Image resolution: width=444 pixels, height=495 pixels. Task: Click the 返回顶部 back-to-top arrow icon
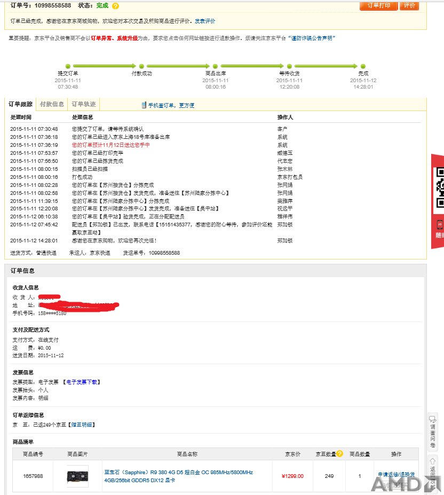coord(432,461)
